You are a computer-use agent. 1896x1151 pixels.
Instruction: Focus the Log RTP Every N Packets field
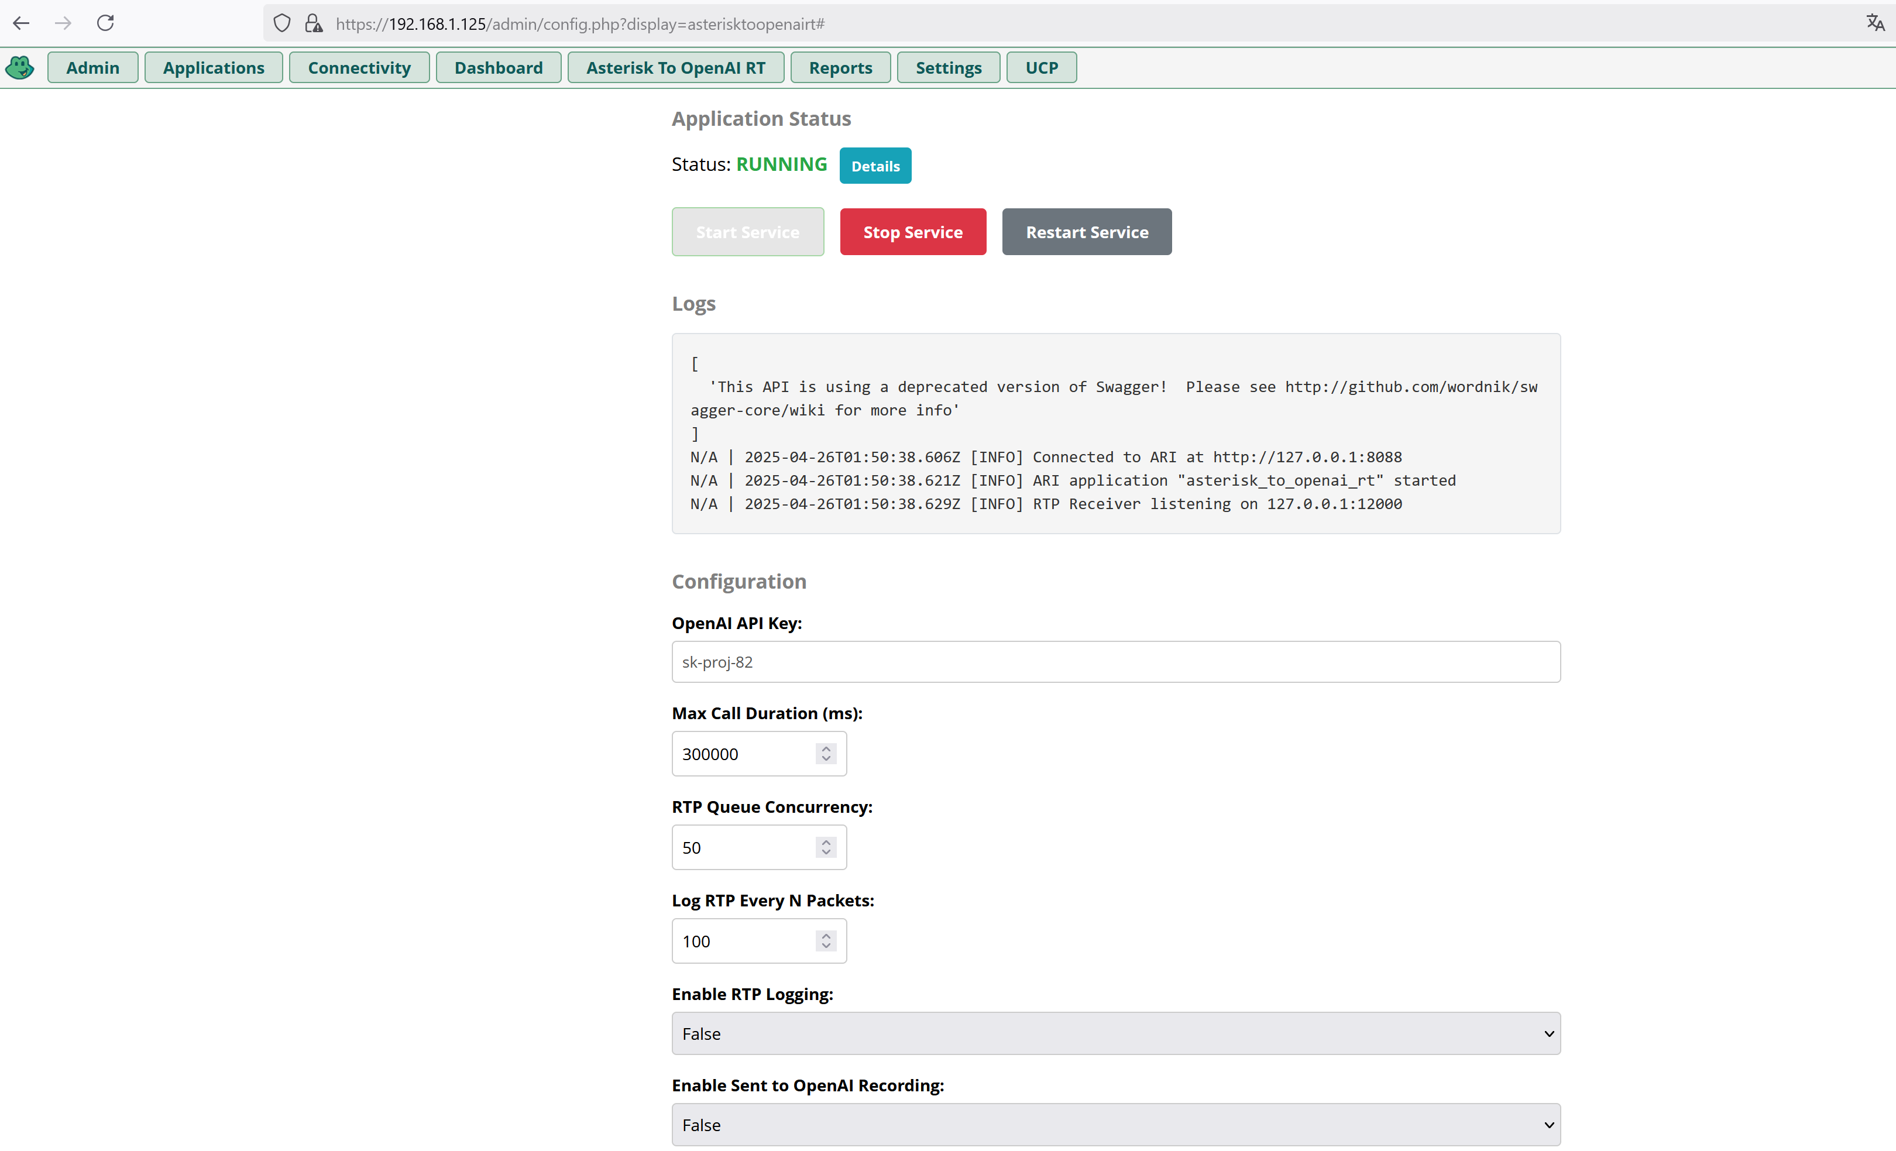760,942
